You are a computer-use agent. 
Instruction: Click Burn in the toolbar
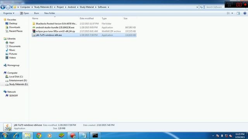click(36, 13)
